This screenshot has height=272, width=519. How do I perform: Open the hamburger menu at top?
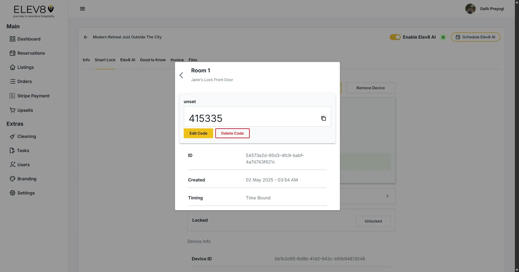(x=82, y=8)
